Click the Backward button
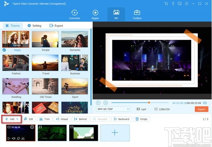 click(122, 119)
